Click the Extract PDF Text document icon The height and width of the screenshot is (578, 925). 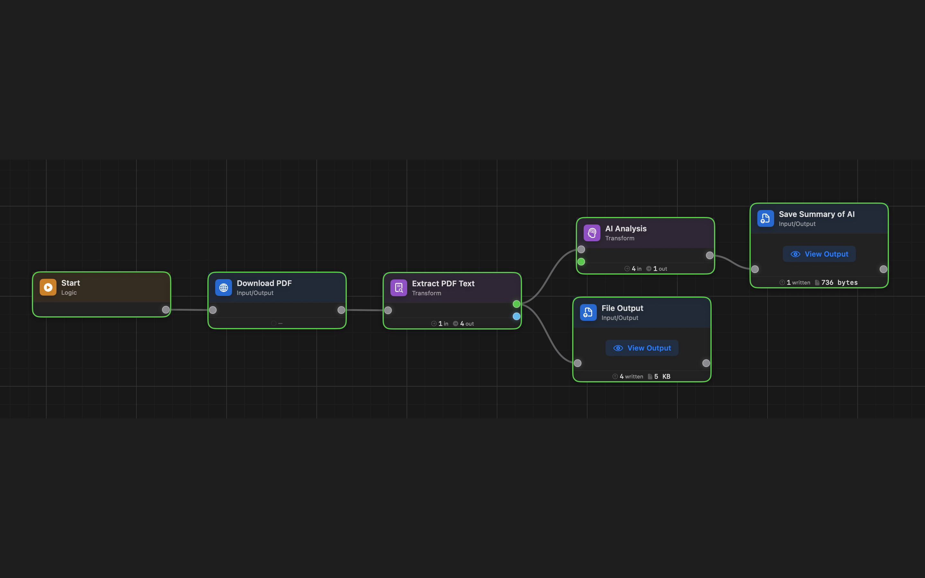point(398,287)
